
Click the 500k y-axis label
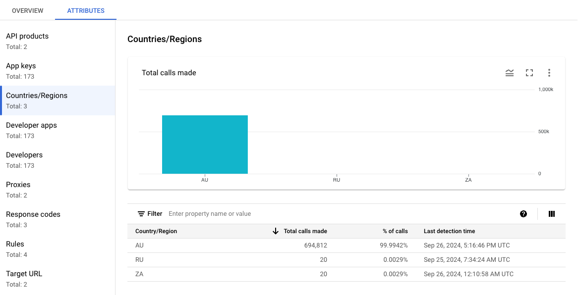(544, 132)
